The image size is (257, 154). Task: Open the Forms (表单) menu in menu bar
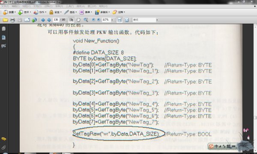coord(59,6)
